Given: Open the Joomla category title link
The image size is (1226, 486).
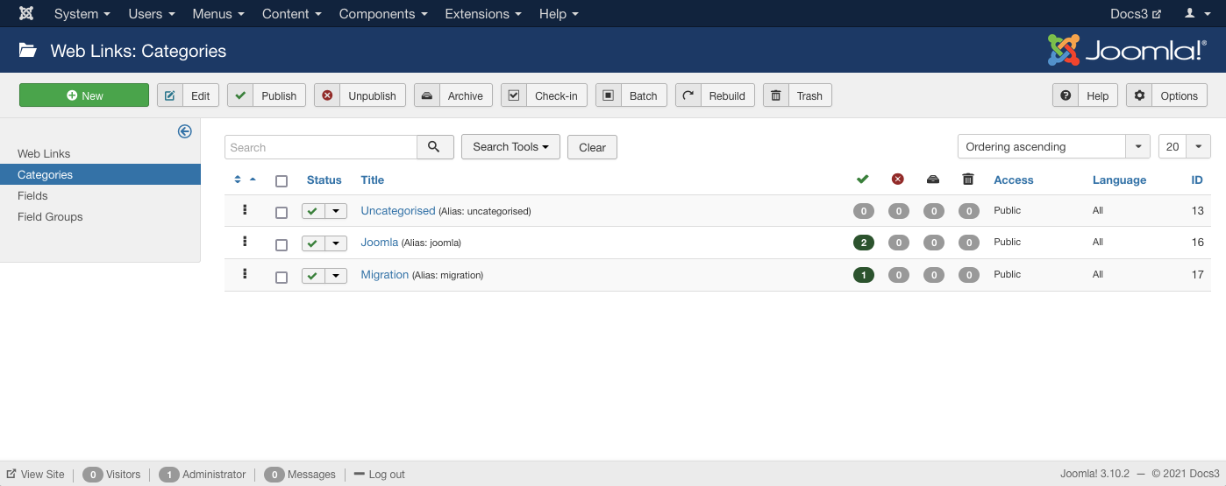Looking at the screenshot, I should (379, 242).
